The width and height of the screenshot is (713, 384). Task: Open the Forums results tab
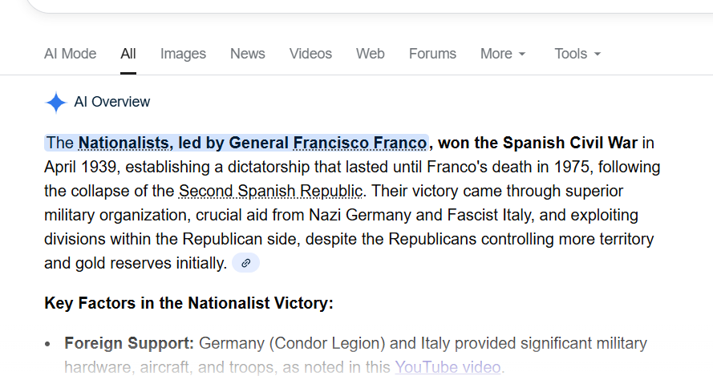tap(432, 54)
